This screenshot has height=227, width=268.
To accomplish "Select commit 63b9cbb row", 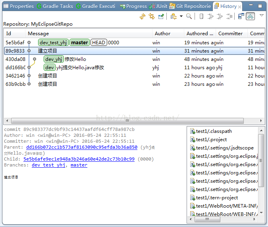I will [x=134, y=84].
